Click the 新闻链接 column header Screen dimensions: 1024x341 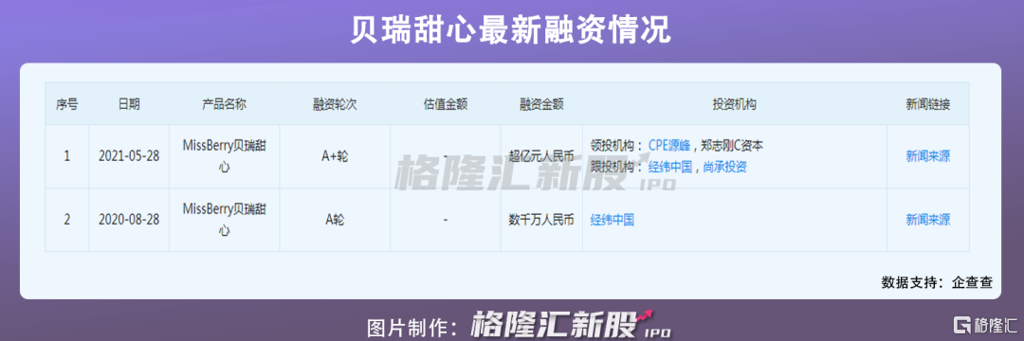coord(928,104)
